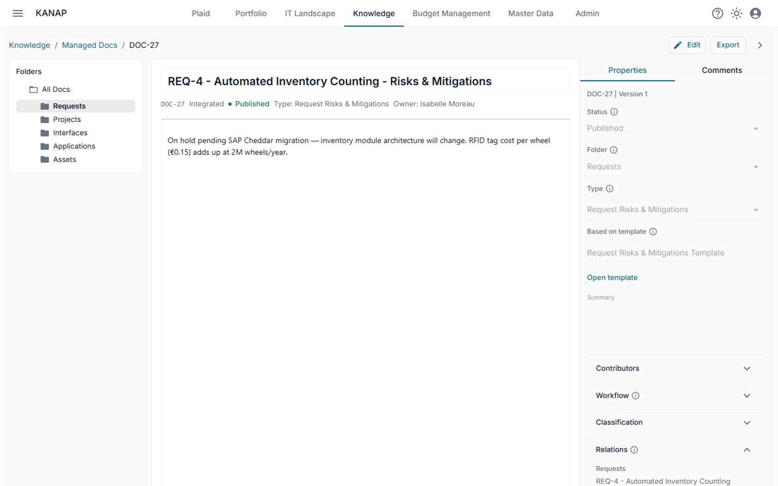The height and width of the screenshot is (486, 778).
Task: Click the Edit button
Action: [687, 45]
